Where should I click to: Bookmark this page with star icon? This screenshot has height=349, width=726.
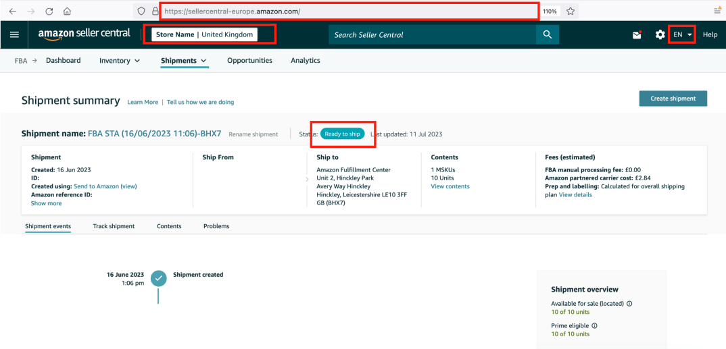(x=571, y=11)
